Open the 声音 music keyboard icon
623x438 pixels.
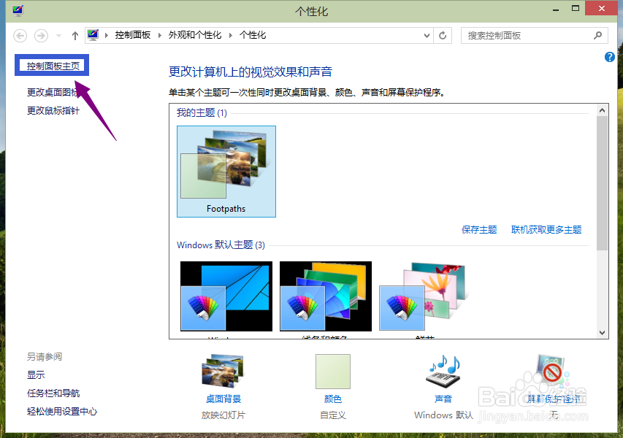pos(443,371)
